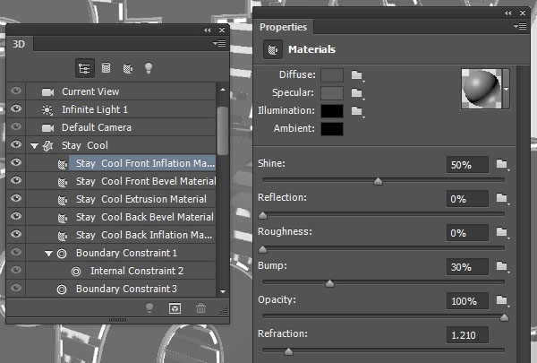Click the Materials icon in Properties header
Image resolution: width=537 pixels, height=363 pixels.
[x=273, y=50]
